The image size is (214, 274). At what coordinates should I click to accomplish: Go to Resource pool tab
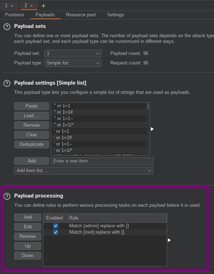click(81, 15)
